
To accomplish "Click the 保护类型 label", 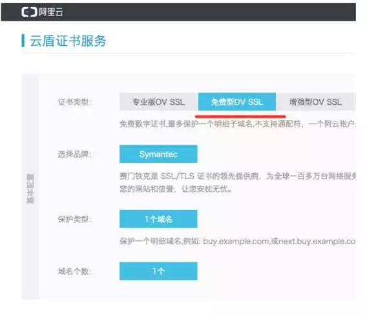I will tap(75, 219).
